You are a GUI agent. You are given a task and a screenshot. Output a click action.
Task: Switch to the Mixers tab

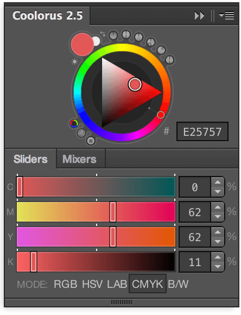click(80, 159)
